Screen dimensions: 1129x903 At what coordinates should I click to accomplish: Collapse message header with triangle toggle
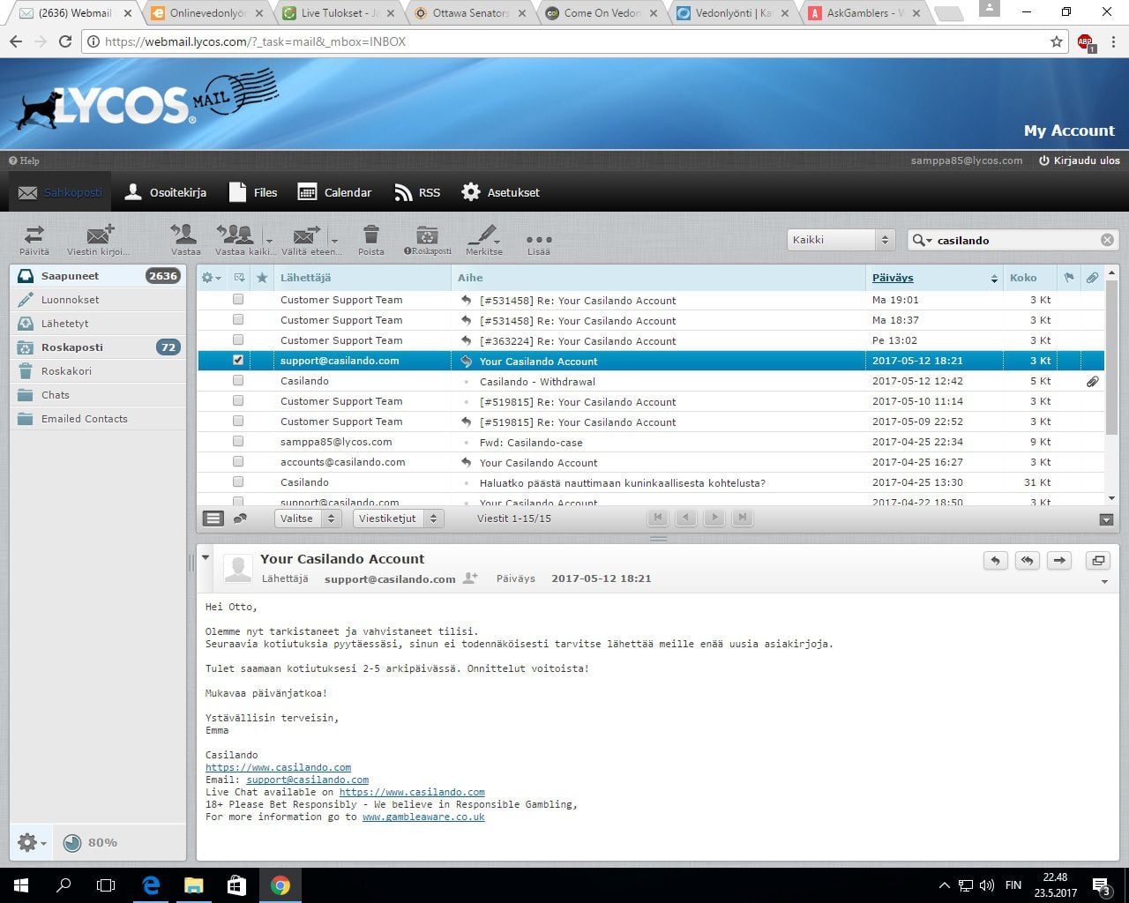[x=206, y=557]
